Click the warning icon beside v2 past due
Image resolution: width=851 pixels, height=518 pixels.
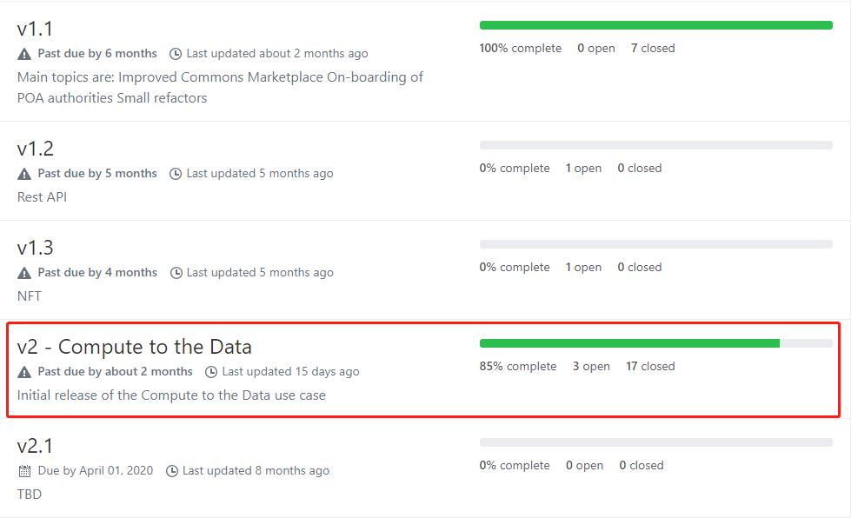24,372
